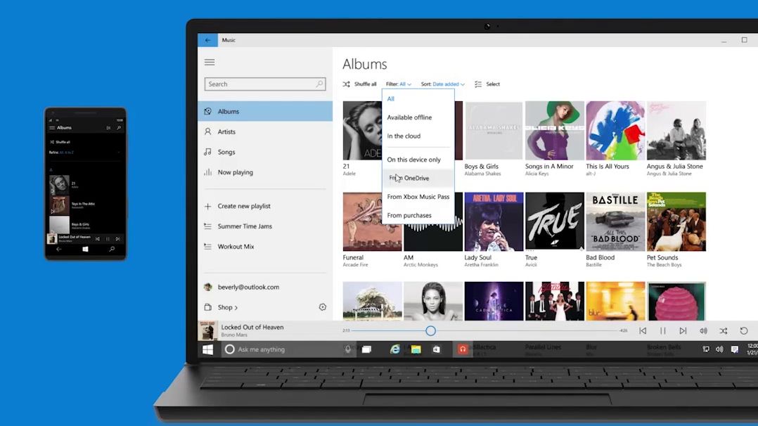Open the settings gear icon in sidebar
The width and height of the screenshot is (758, 426).
coord(323,307)
